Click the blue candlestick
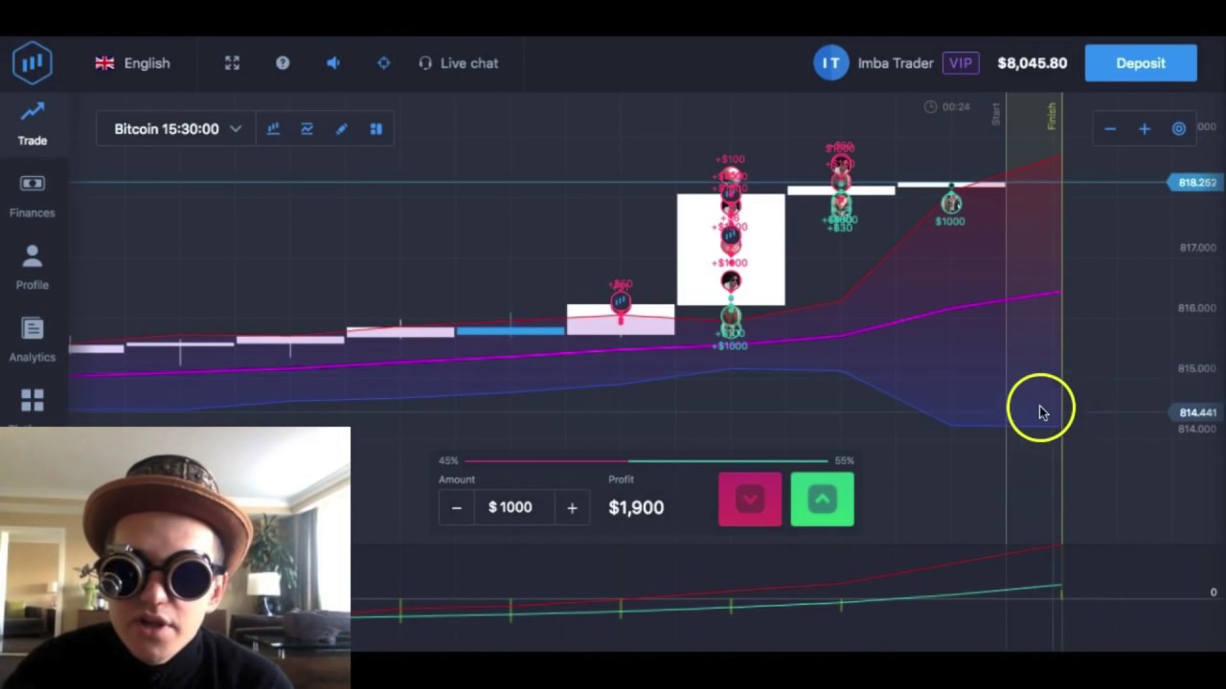The width and height of the screenshot is (1226, 689). tap(511, 331)
